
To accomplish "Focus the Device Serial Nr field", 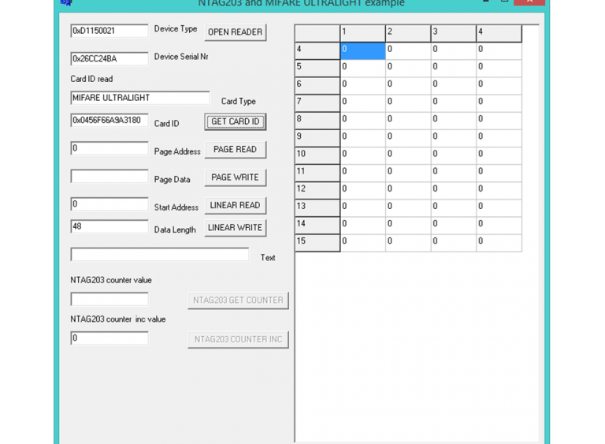I will click(109, 58).
